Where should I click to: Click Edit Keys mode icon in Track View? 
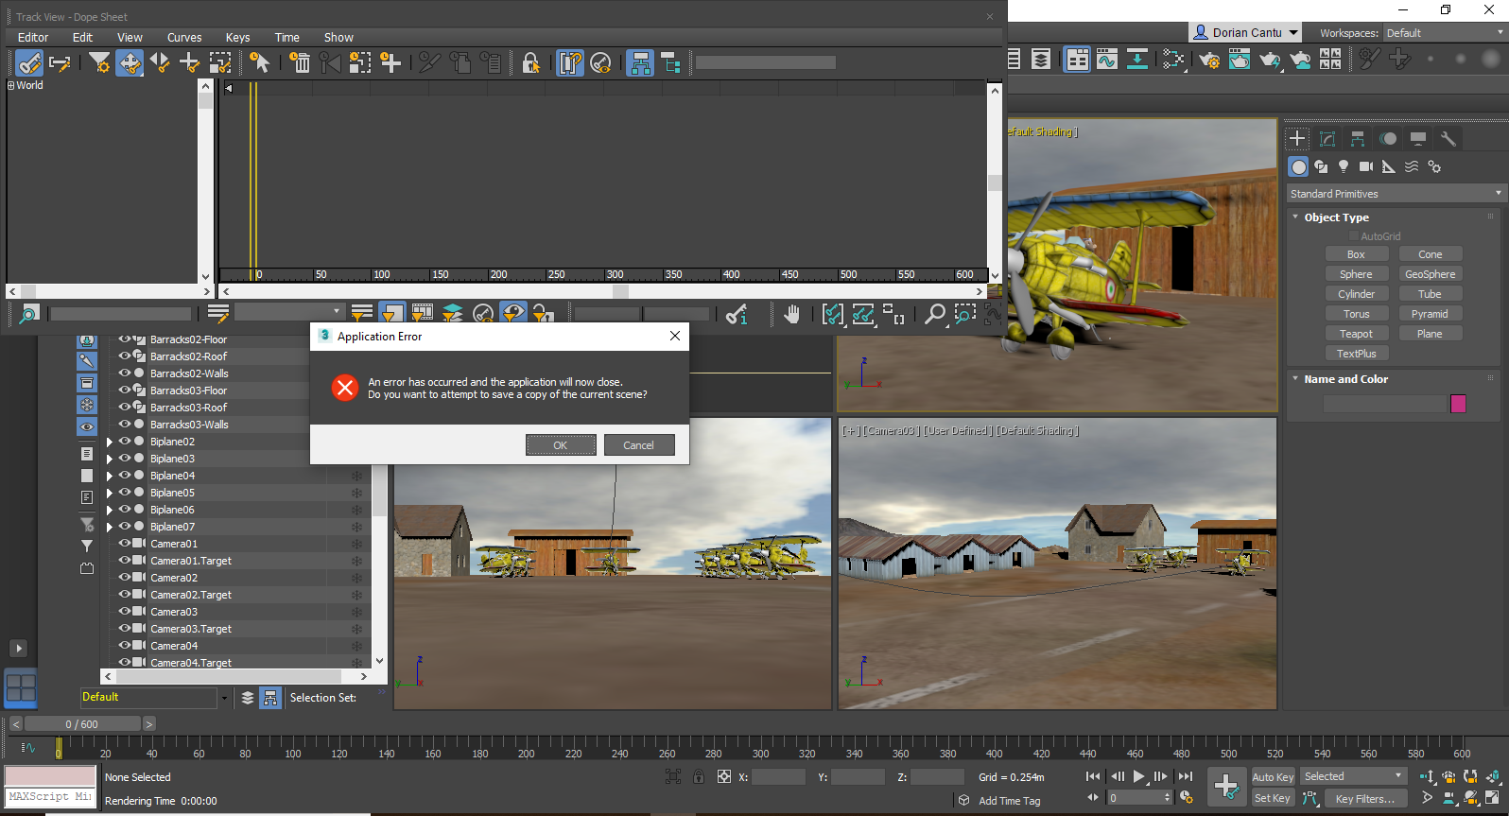tap(29, 63)
